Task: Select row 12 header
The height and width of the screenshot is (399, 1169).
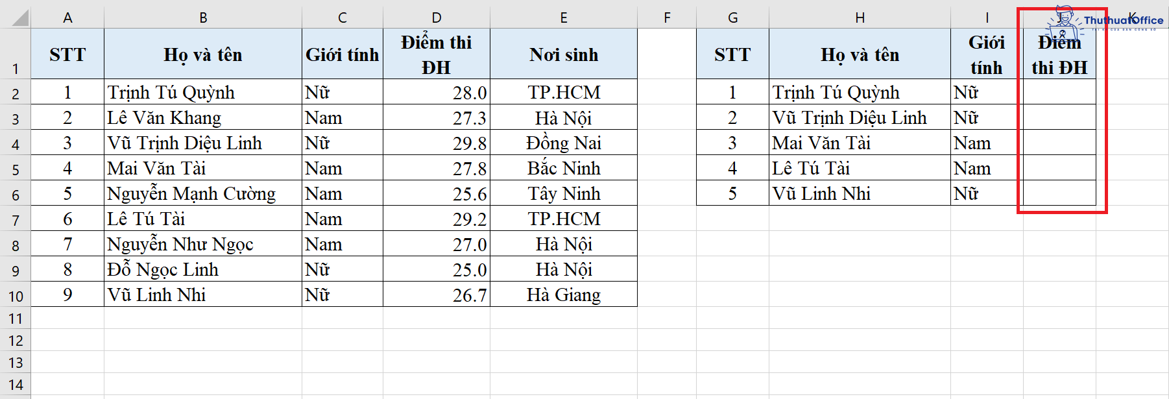Action: pyautogui.click(x=16, y=341)
